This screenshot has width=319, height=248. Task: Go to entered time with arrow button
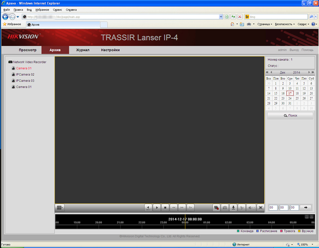click(x=306, y=207)
